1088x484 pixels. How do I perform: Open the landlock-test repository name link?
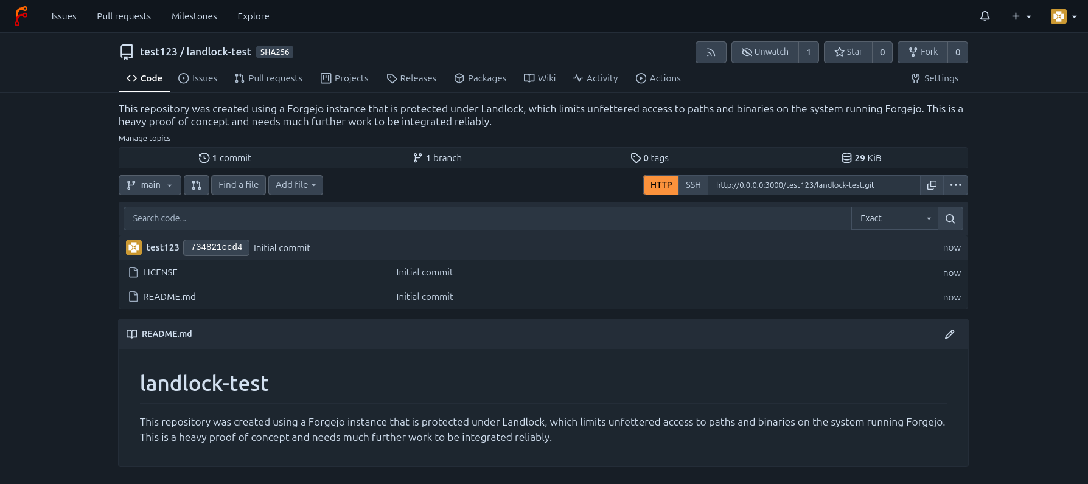218,52
